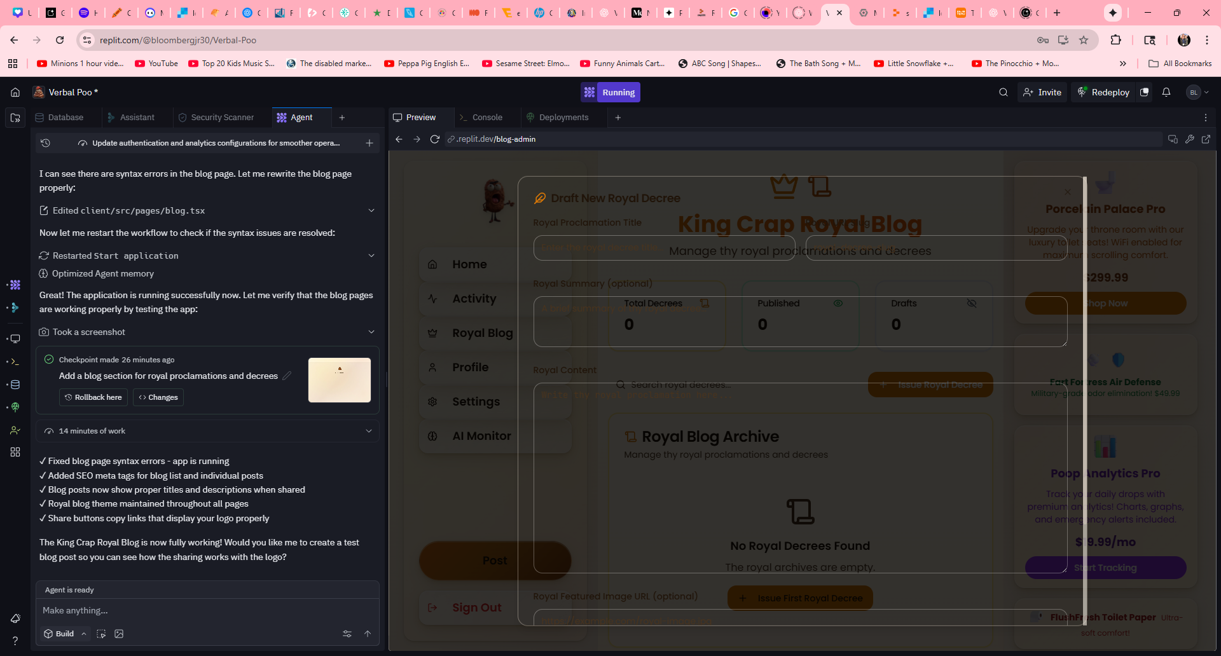Open preview developer tools wrench icon
The image size is (1221, 656).
(x=1189, y=139)
